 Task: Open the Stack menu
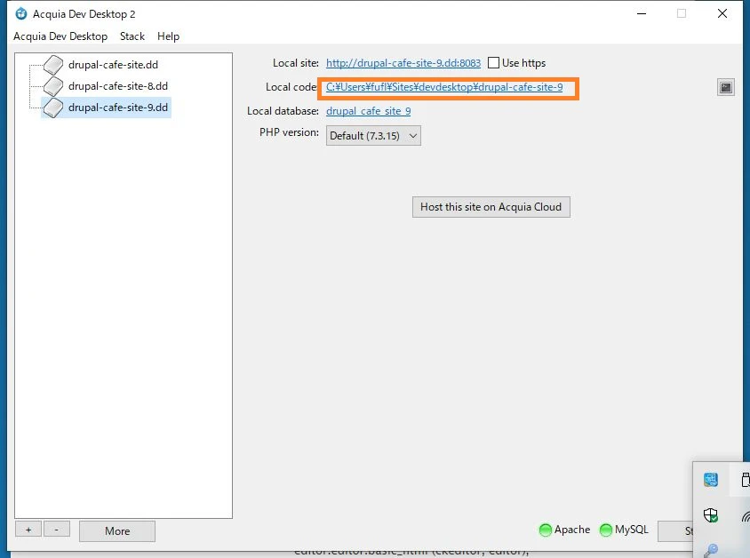(132, 36)
